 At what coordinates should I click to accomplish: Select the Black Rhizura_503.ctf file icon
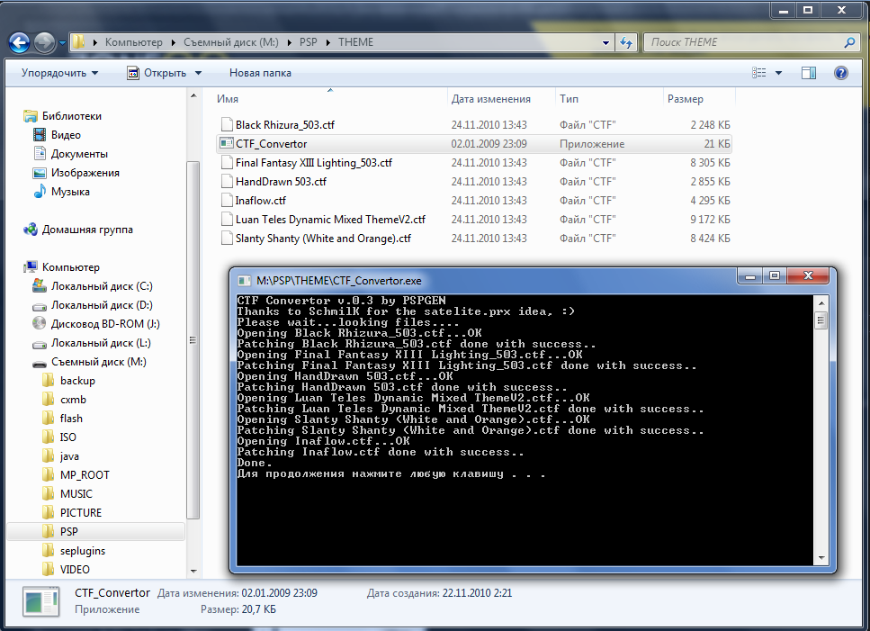click(x=227, y=124)
